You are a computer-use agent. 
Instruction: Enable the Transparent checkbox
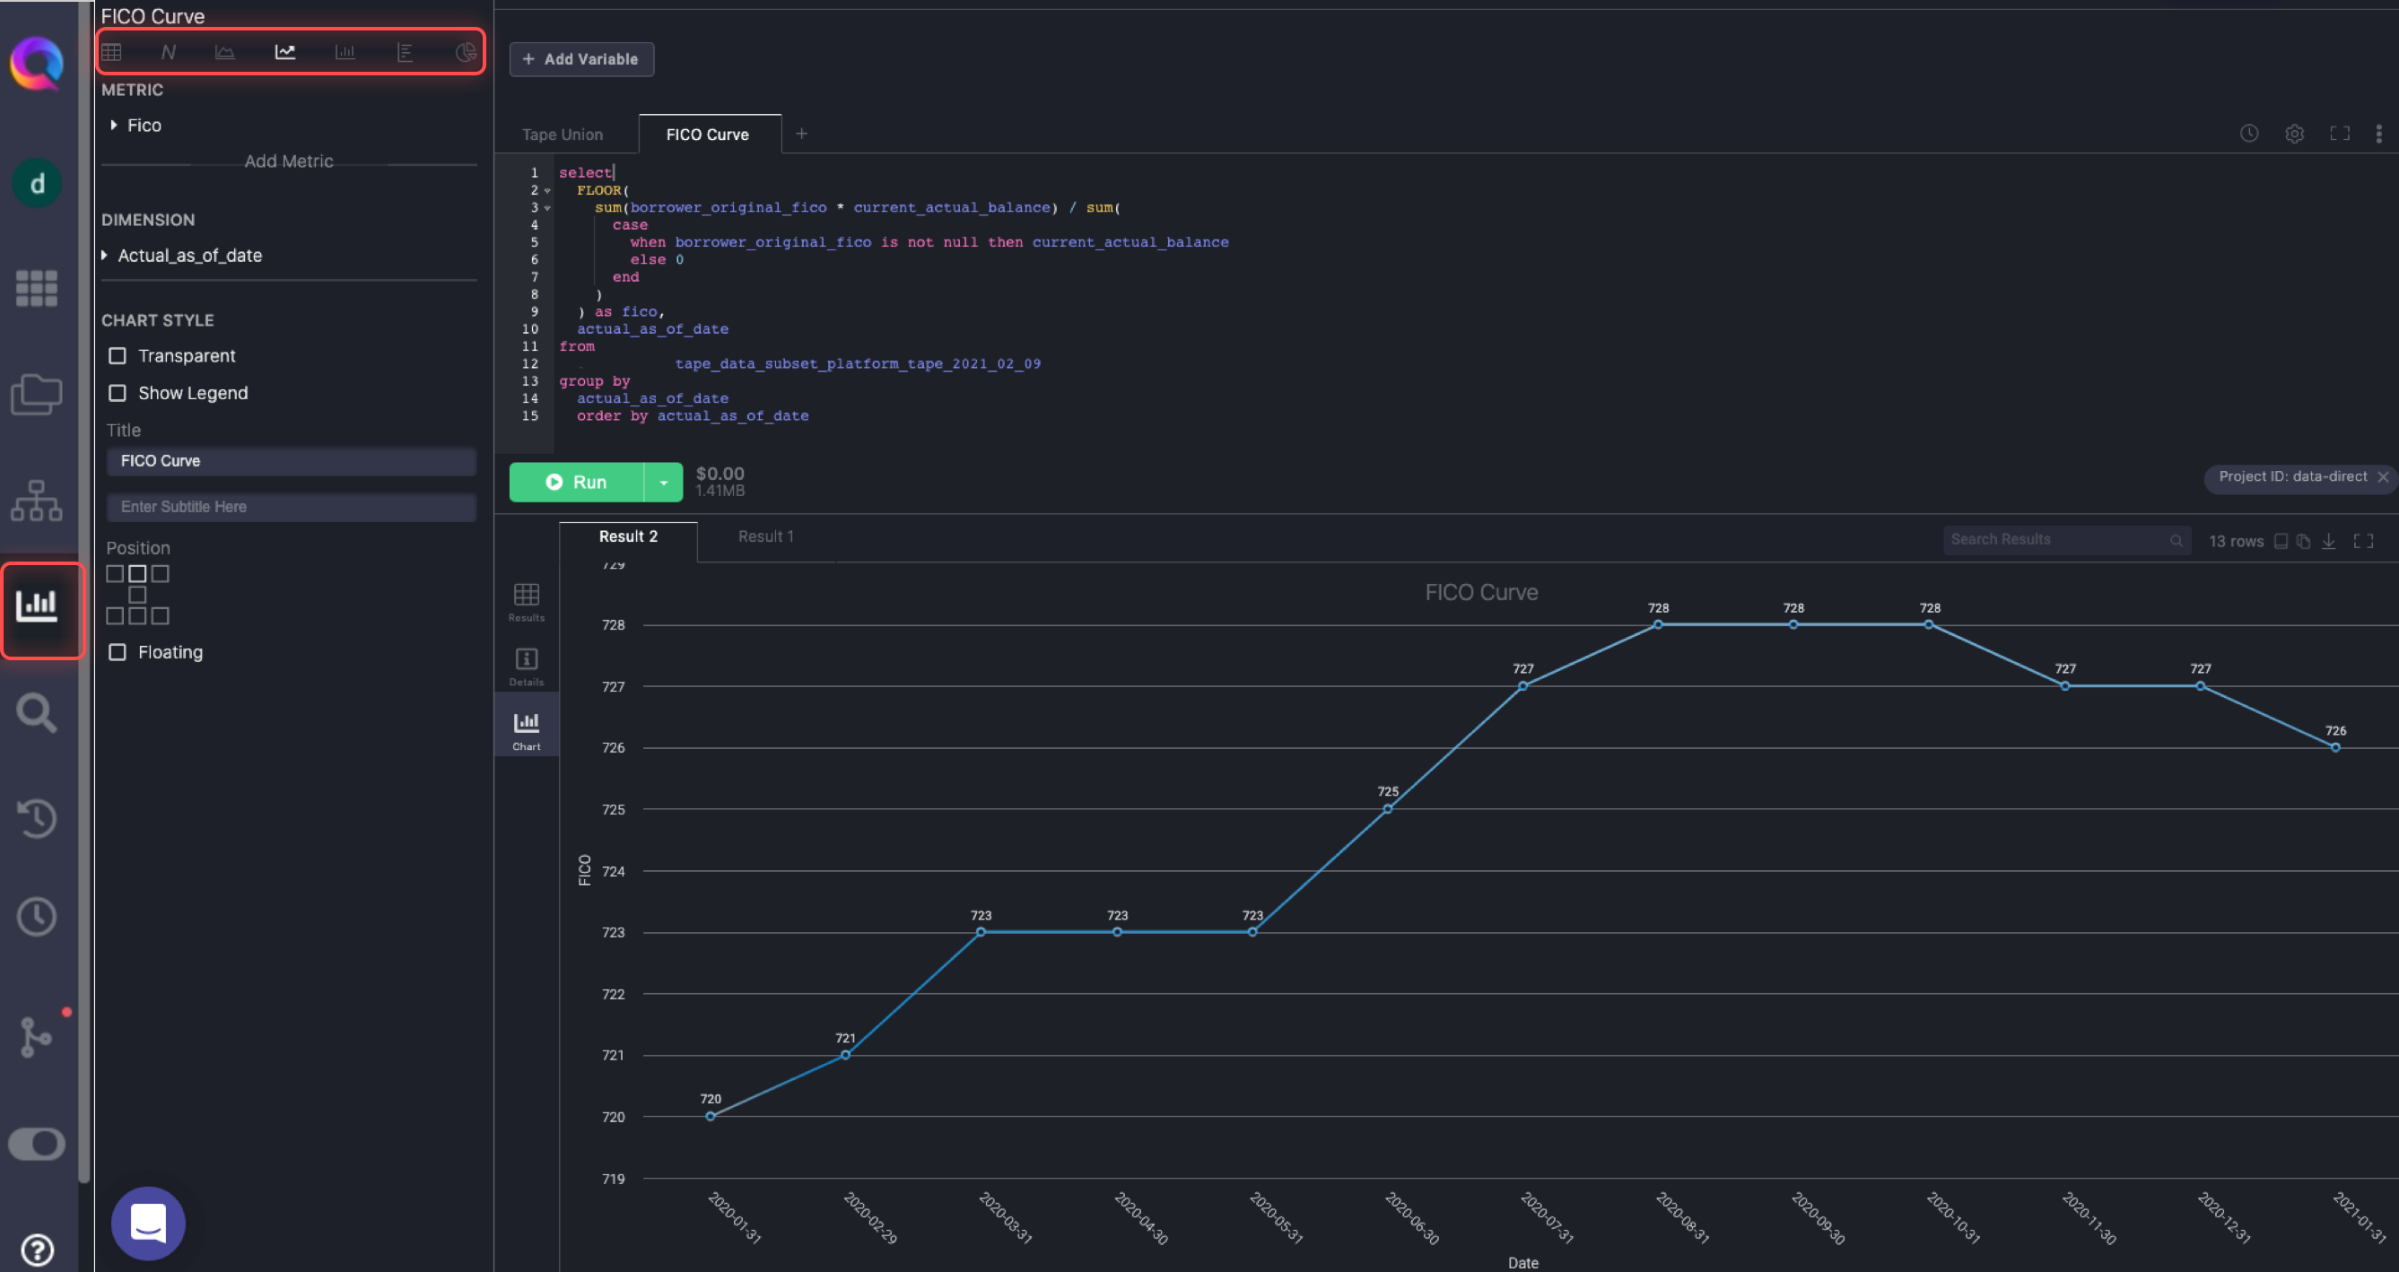click(118, 356)
